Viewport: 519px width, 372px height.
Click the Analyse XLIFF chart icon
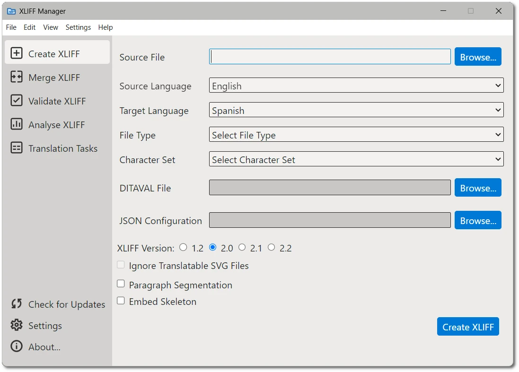click(17, 124)
